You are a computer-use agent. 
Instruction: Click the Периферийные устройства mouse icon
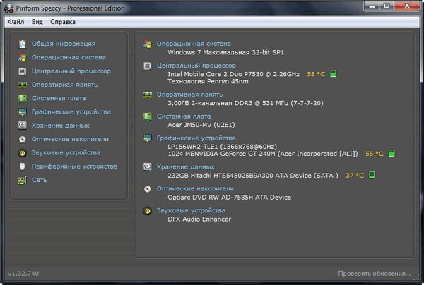(x=22, y=166)
